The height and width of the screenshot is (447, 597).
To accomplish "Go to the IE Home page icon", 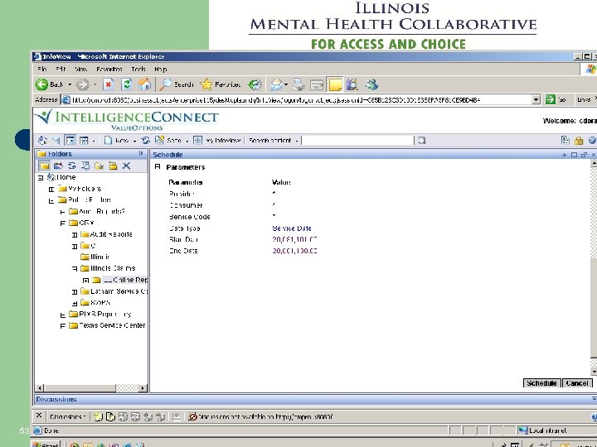I will tap(144, 84).
